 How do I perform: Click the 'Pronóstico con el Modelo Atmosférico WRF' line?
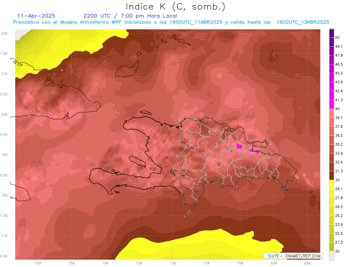click(x=171, y=22)
